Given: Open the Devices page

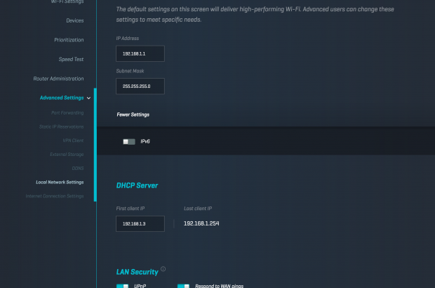Looking at the screenshot, I should 74,21.
